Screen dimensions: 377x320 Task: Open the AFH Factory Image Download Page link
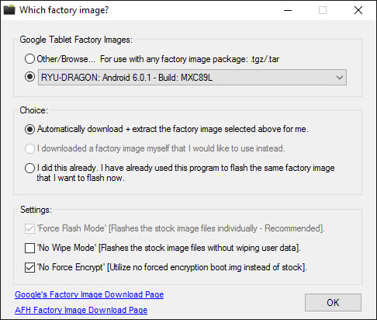click(x=81, y=310)
